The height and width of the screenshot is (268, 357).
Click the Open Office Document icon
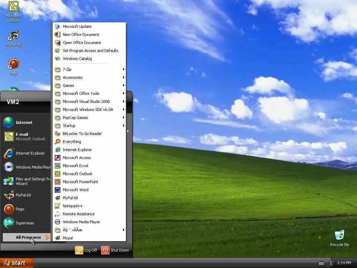click(x=58, y=42)
